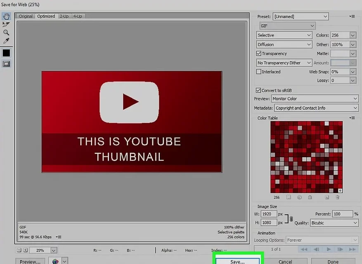
Task: Click the Done button
Action: [x=333, y=262]
